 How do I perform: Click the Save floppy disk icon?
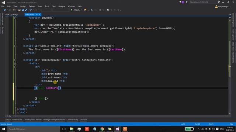[23, 10]
